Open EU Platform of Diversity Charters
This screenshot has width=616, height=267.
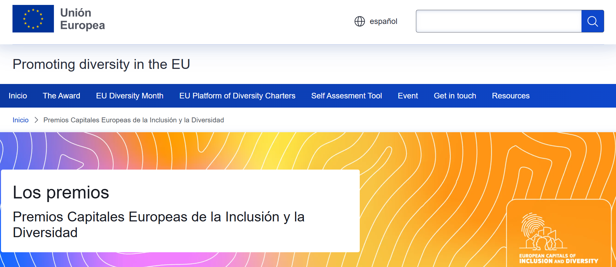pos(237,96)
